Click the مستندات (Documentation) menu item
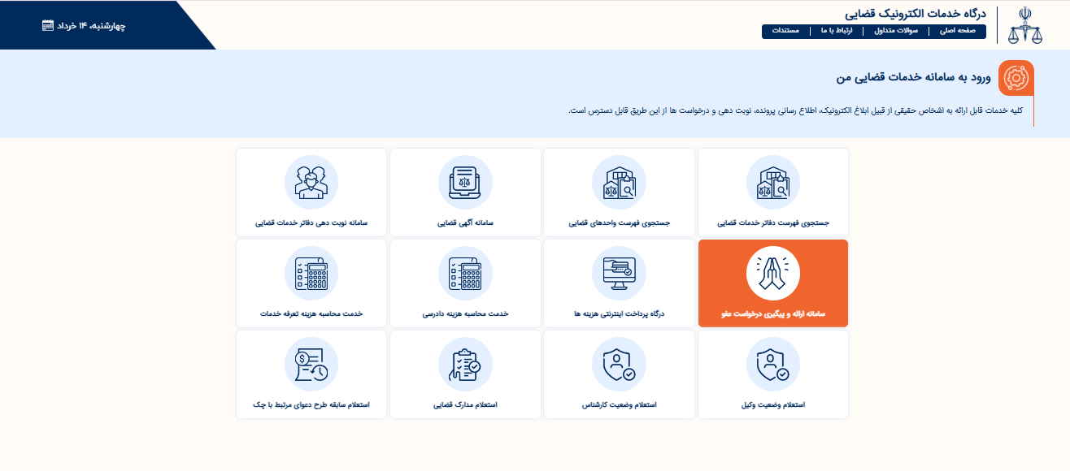 point(783,32)
